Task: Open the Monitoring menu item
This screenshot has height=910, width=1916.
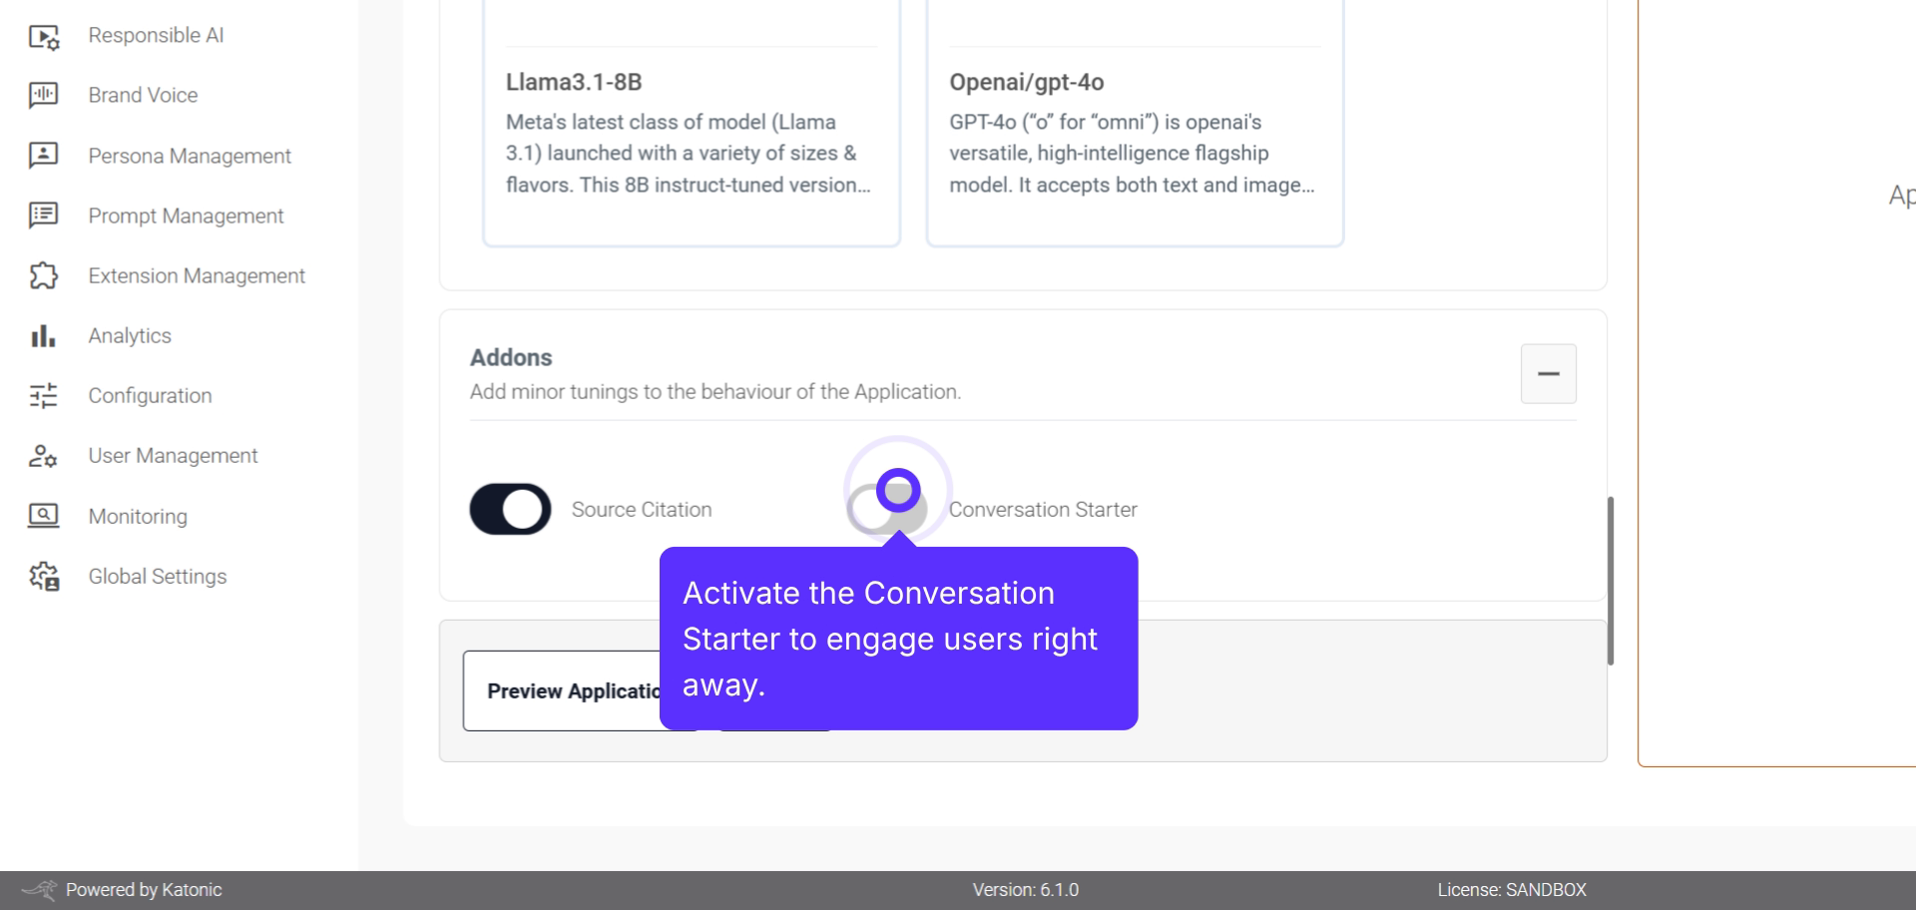Action: tap(138, 517)
